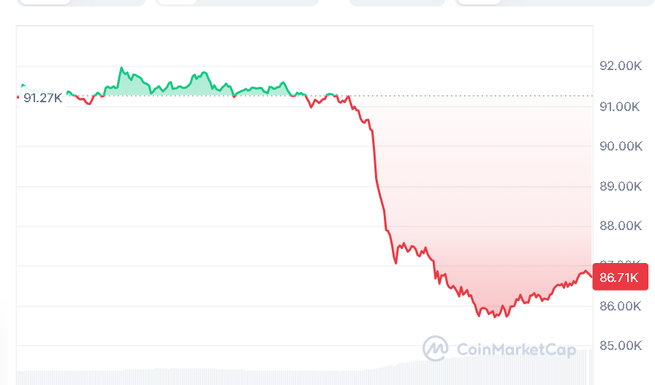Select the 92.00K axis label
This screenshot has width=655, height=385.
(620, 66)
